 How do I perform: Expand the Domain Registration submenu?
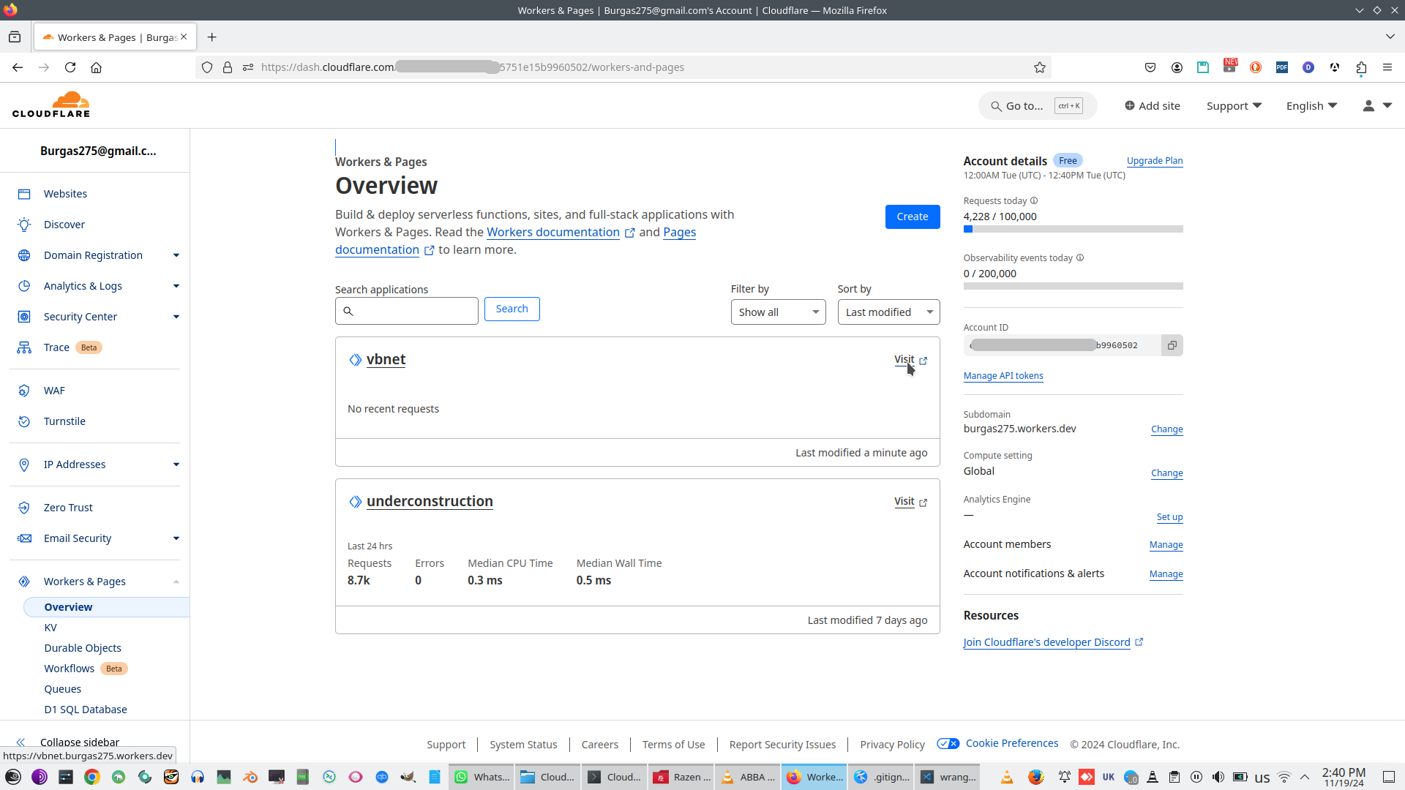[x=176, y=255]
